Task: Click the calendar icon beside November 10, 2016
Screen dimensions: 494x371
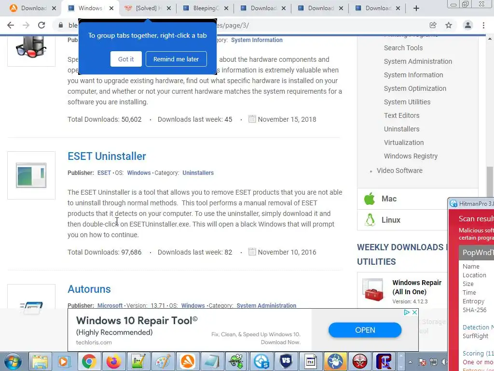Action: pos(252,252)
